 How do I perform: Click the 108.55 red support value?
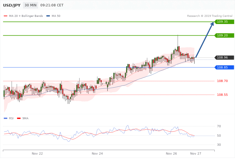(222, 95)
